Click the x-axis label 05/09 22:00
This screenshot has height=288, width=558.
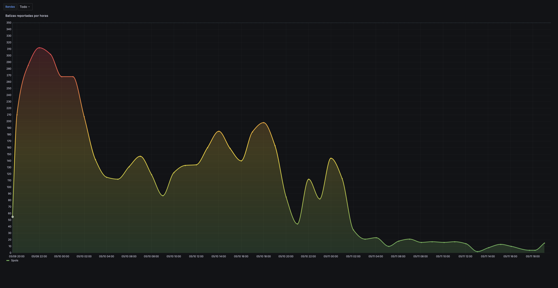pyautogui.click(x=39, y=256)
